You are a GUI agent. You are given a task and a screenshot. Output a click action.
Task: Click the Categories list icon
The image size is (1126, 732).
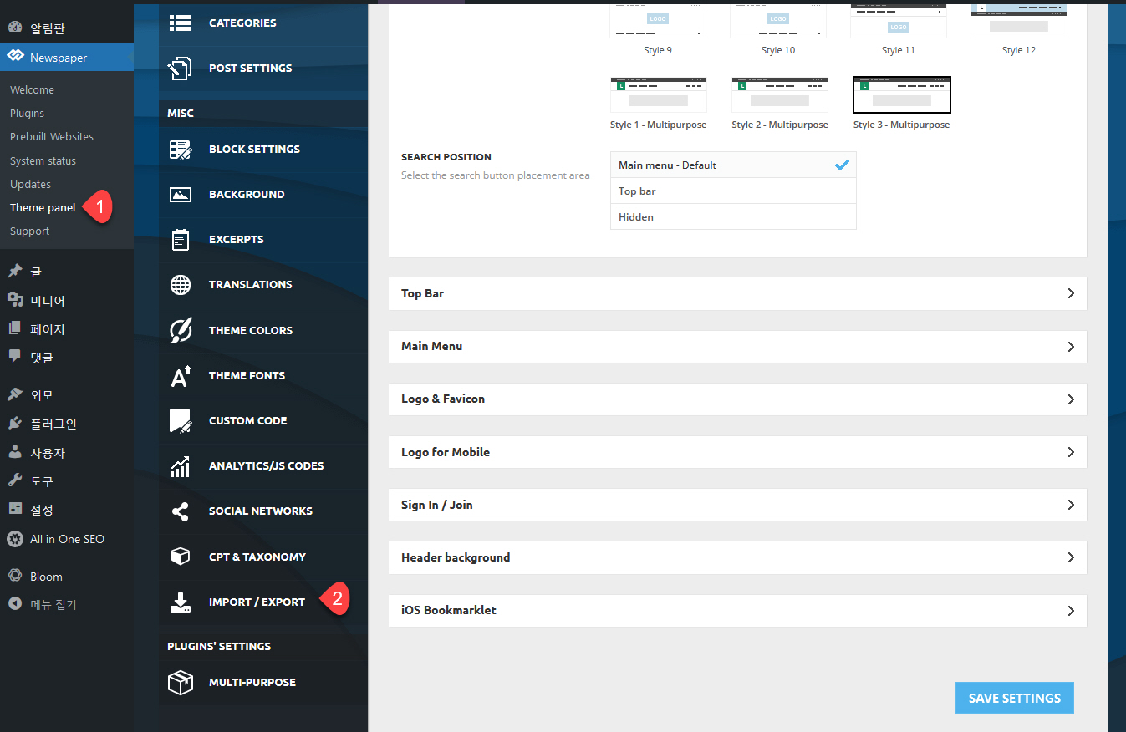click(180, 23)
